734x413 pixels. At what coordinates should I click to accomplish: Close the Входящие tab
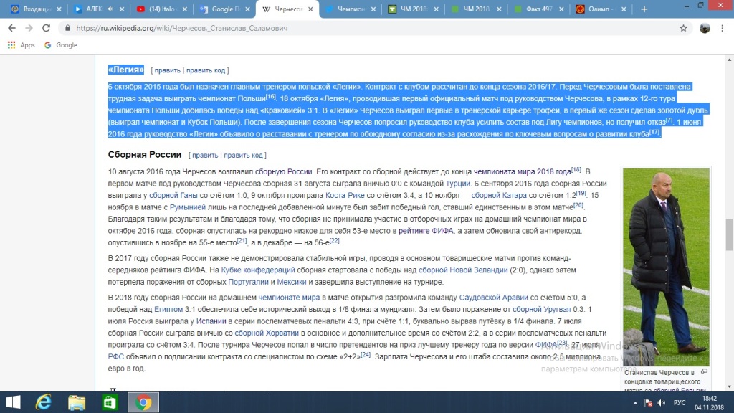point(59,9)
